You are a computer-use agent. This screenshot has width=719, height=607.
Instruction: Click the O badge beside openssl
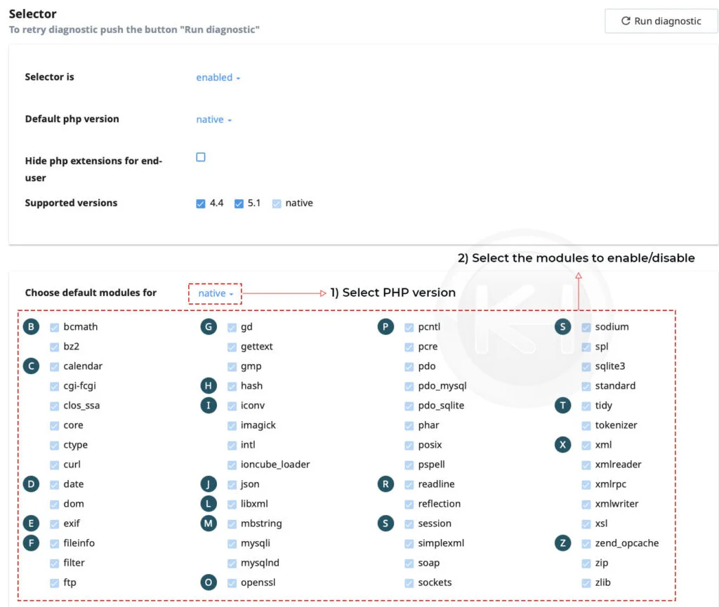208,582
